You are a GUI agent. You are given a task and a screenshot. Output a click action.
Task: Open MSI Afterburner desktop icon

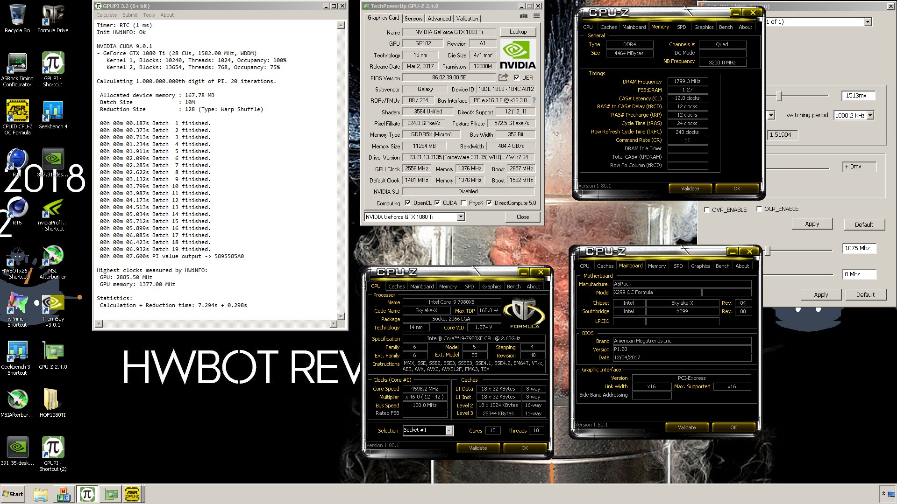[53, 262]
